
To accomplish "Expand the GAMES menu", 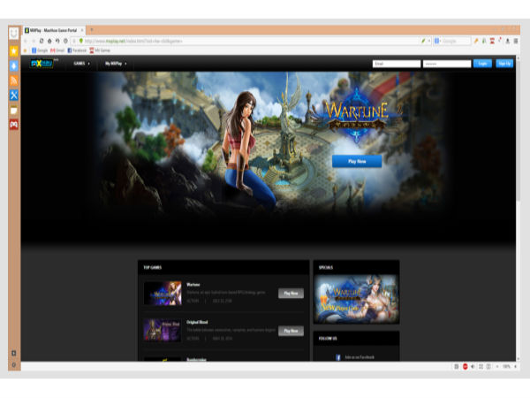I will [x=82, y=64].
